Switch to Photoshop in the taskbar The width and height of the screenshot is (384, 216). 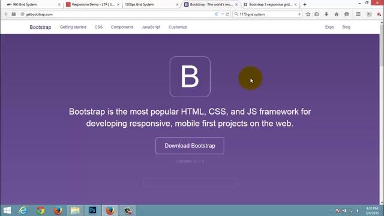(x=92, y=211)
